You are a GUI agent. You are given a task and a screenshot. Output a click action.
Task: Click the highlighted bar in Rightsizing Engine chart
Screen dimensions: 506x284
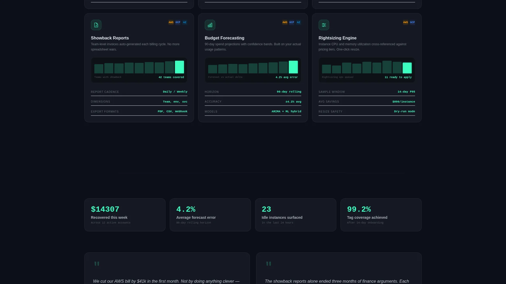pyautogui.click(x=407, y=68)
